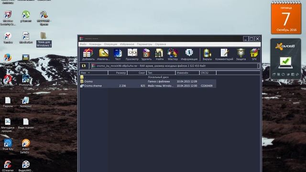Open the archive path dropdown arrow
Viewport: 306px width, 172px height.
point(258,66)
